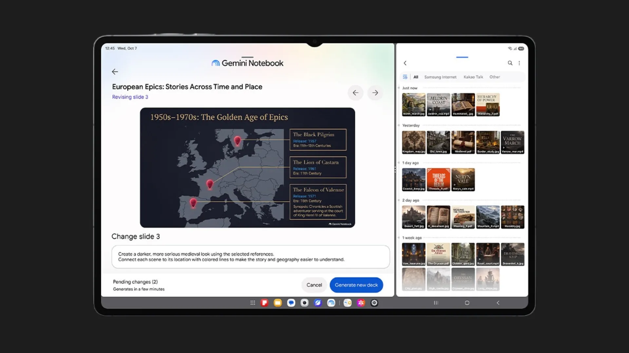Cancel the slide revision

(314, 285)
